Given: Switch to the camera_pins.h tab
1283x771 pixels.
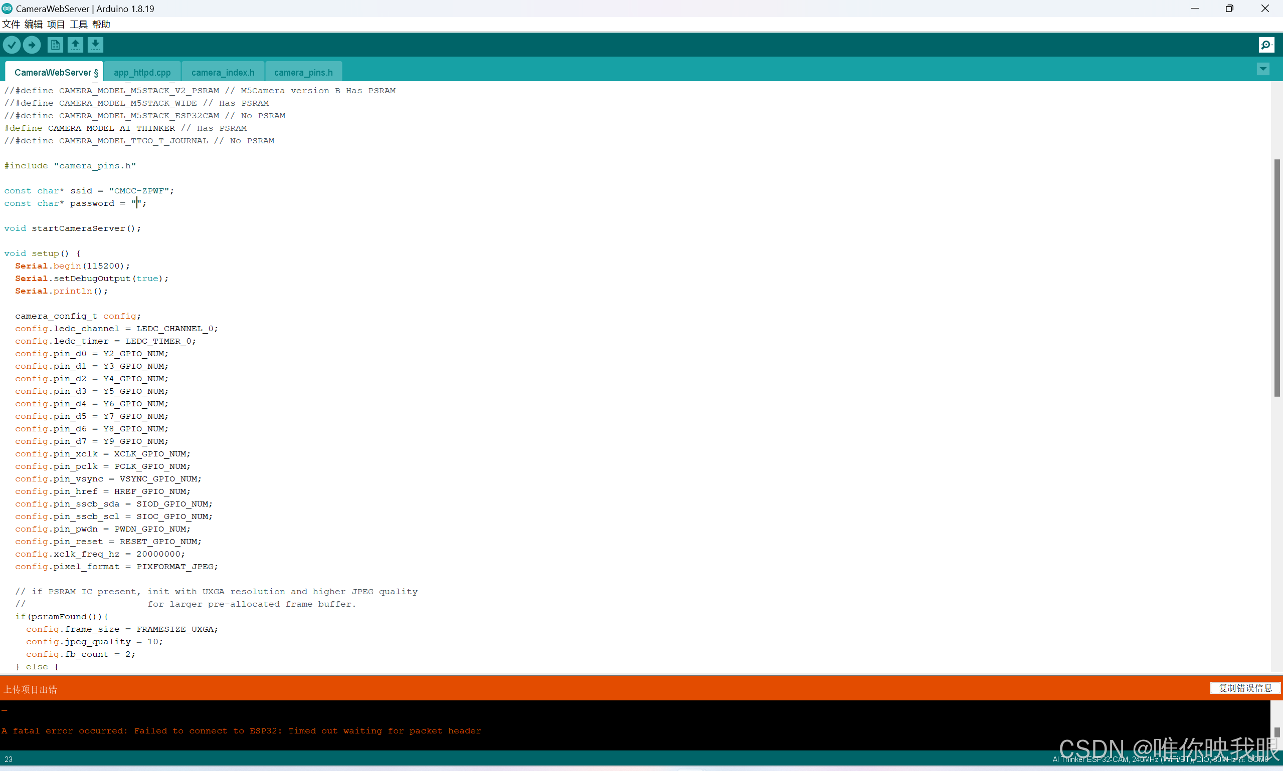Looking at the screenshot, I should tap(303, 73).
